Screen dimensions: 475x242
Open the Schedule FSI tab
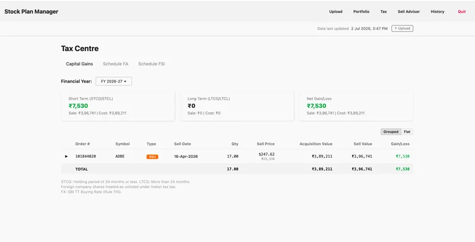pos(151,64)
